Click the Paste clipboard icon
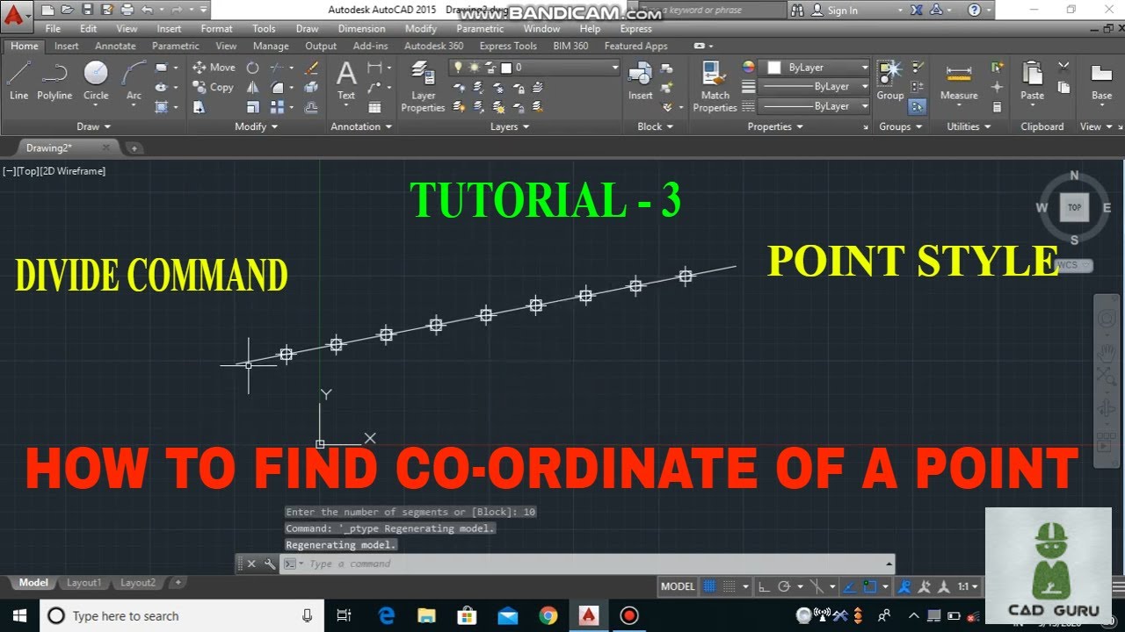The height and width of the screenshot is (632, 1125). point(1032,81)
